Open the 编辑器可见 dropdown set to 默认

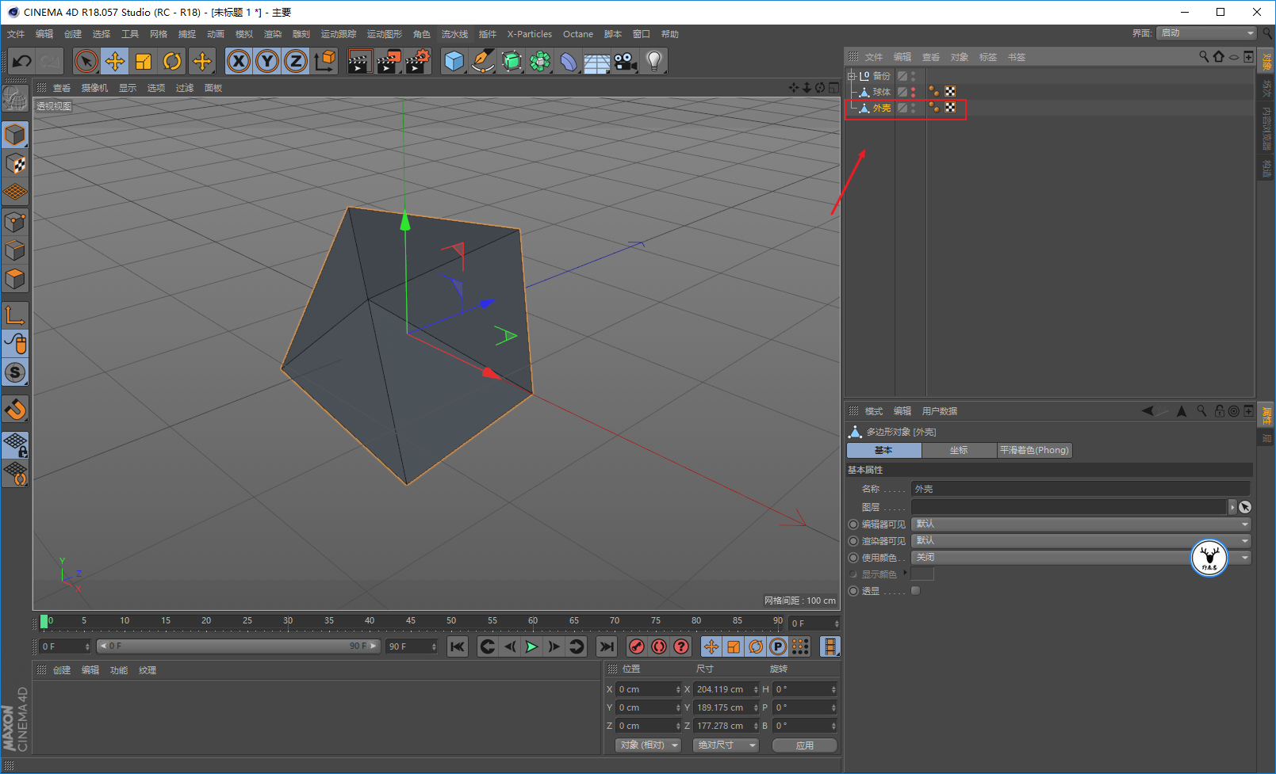(1081, 524)
